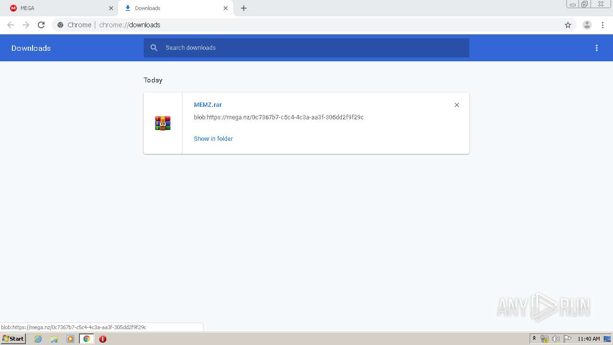Image resolution: width=613 pixels, height=345 pixels.
Task: Remove MEMZ.rar from the list
Action: pos(457,105)
